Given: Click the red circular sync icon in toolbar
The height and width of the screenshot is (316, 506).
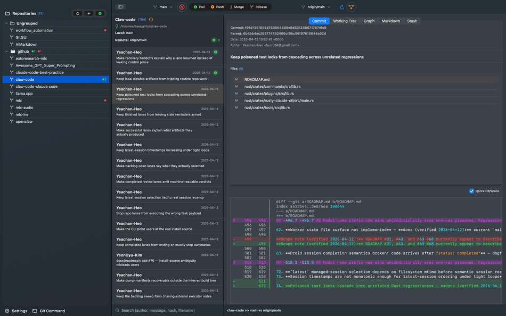Looking at the screenshot, I should [182, 7].
